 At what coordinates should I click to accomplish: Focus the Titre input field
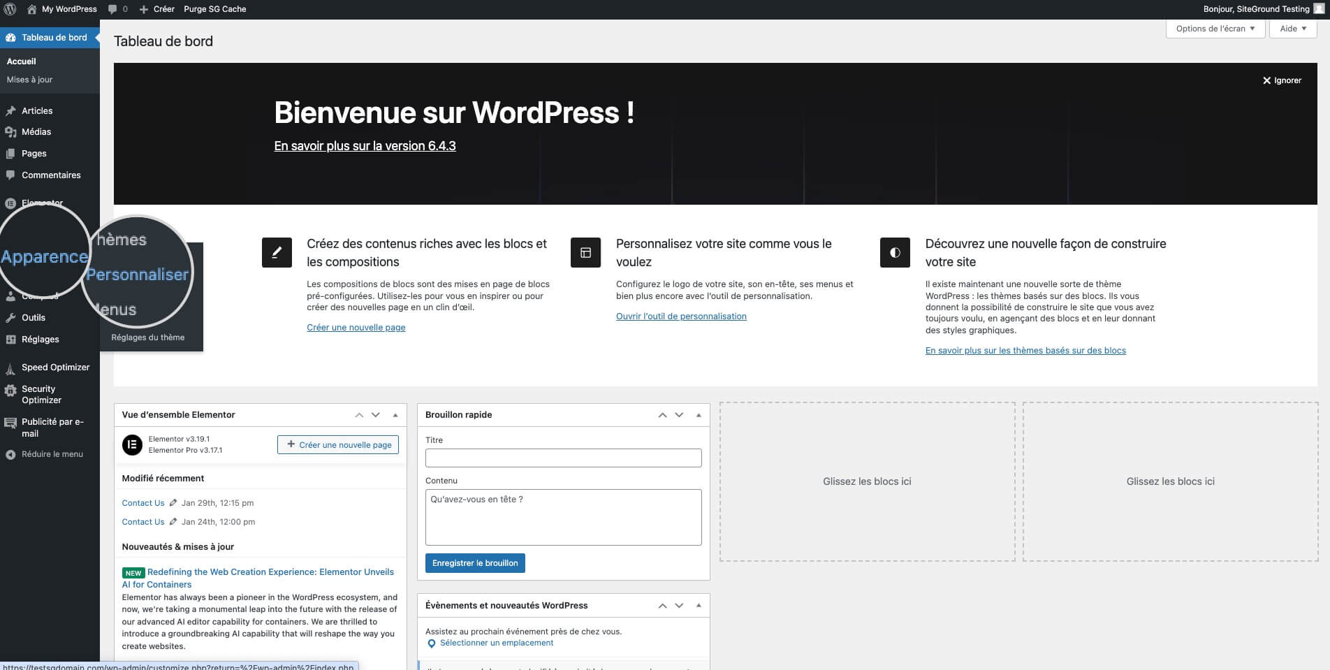563,458
